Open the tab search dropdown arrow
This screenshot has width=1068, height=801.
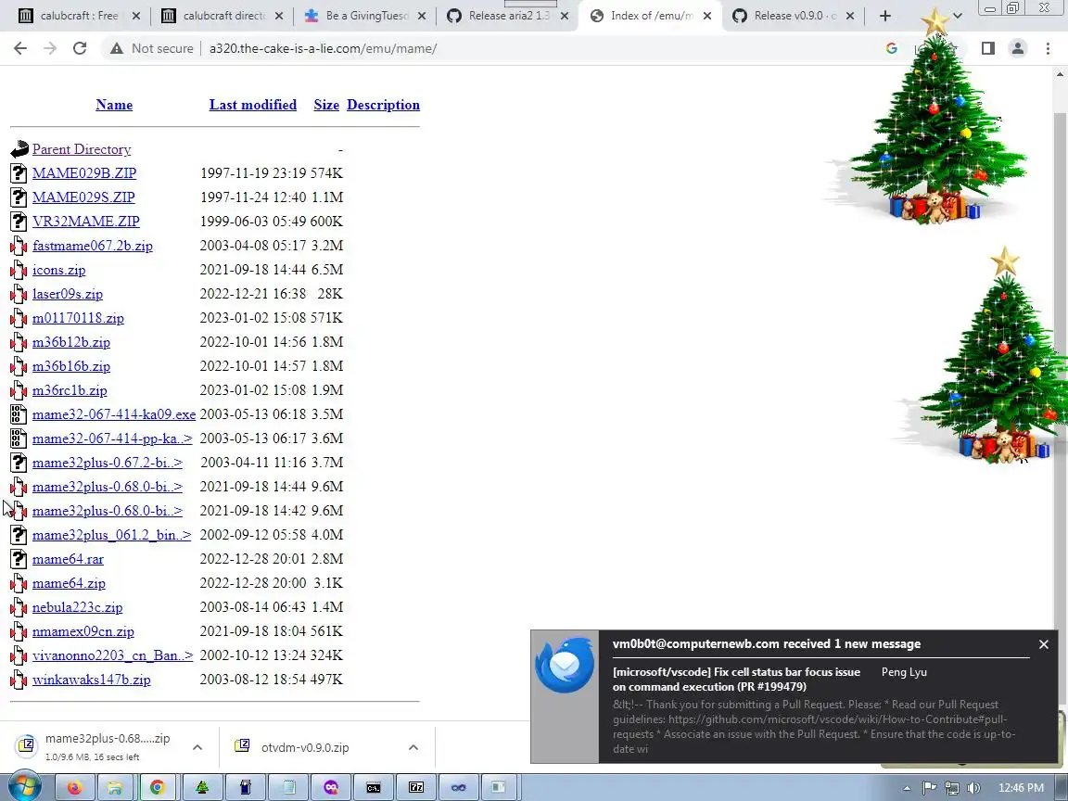(x=957, y=16)
